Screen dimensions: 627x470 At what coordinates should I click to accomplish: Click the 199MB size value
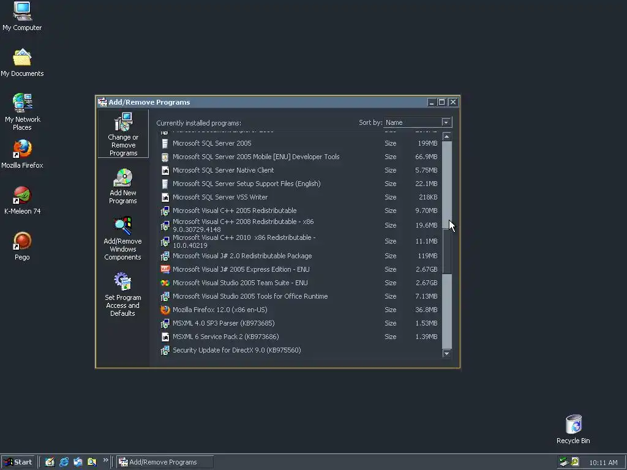click(427, 143)
